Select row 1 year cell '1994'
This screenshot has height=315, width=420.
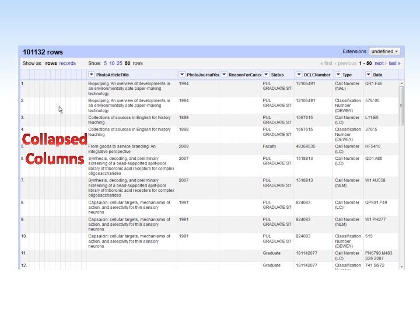(184, 83)
